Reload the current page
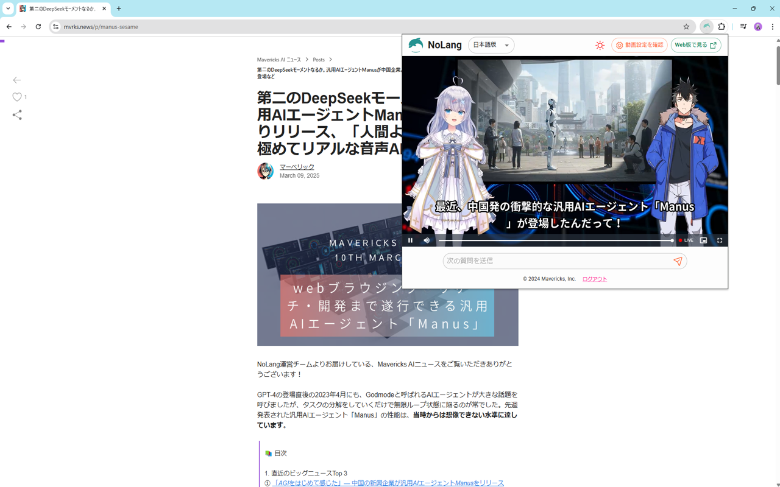This screenshot has width=780, height=487. [x=38, y=27]
